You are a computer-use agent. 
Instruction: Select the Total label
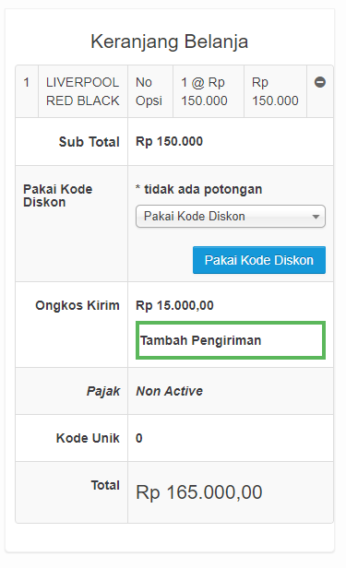105,485
